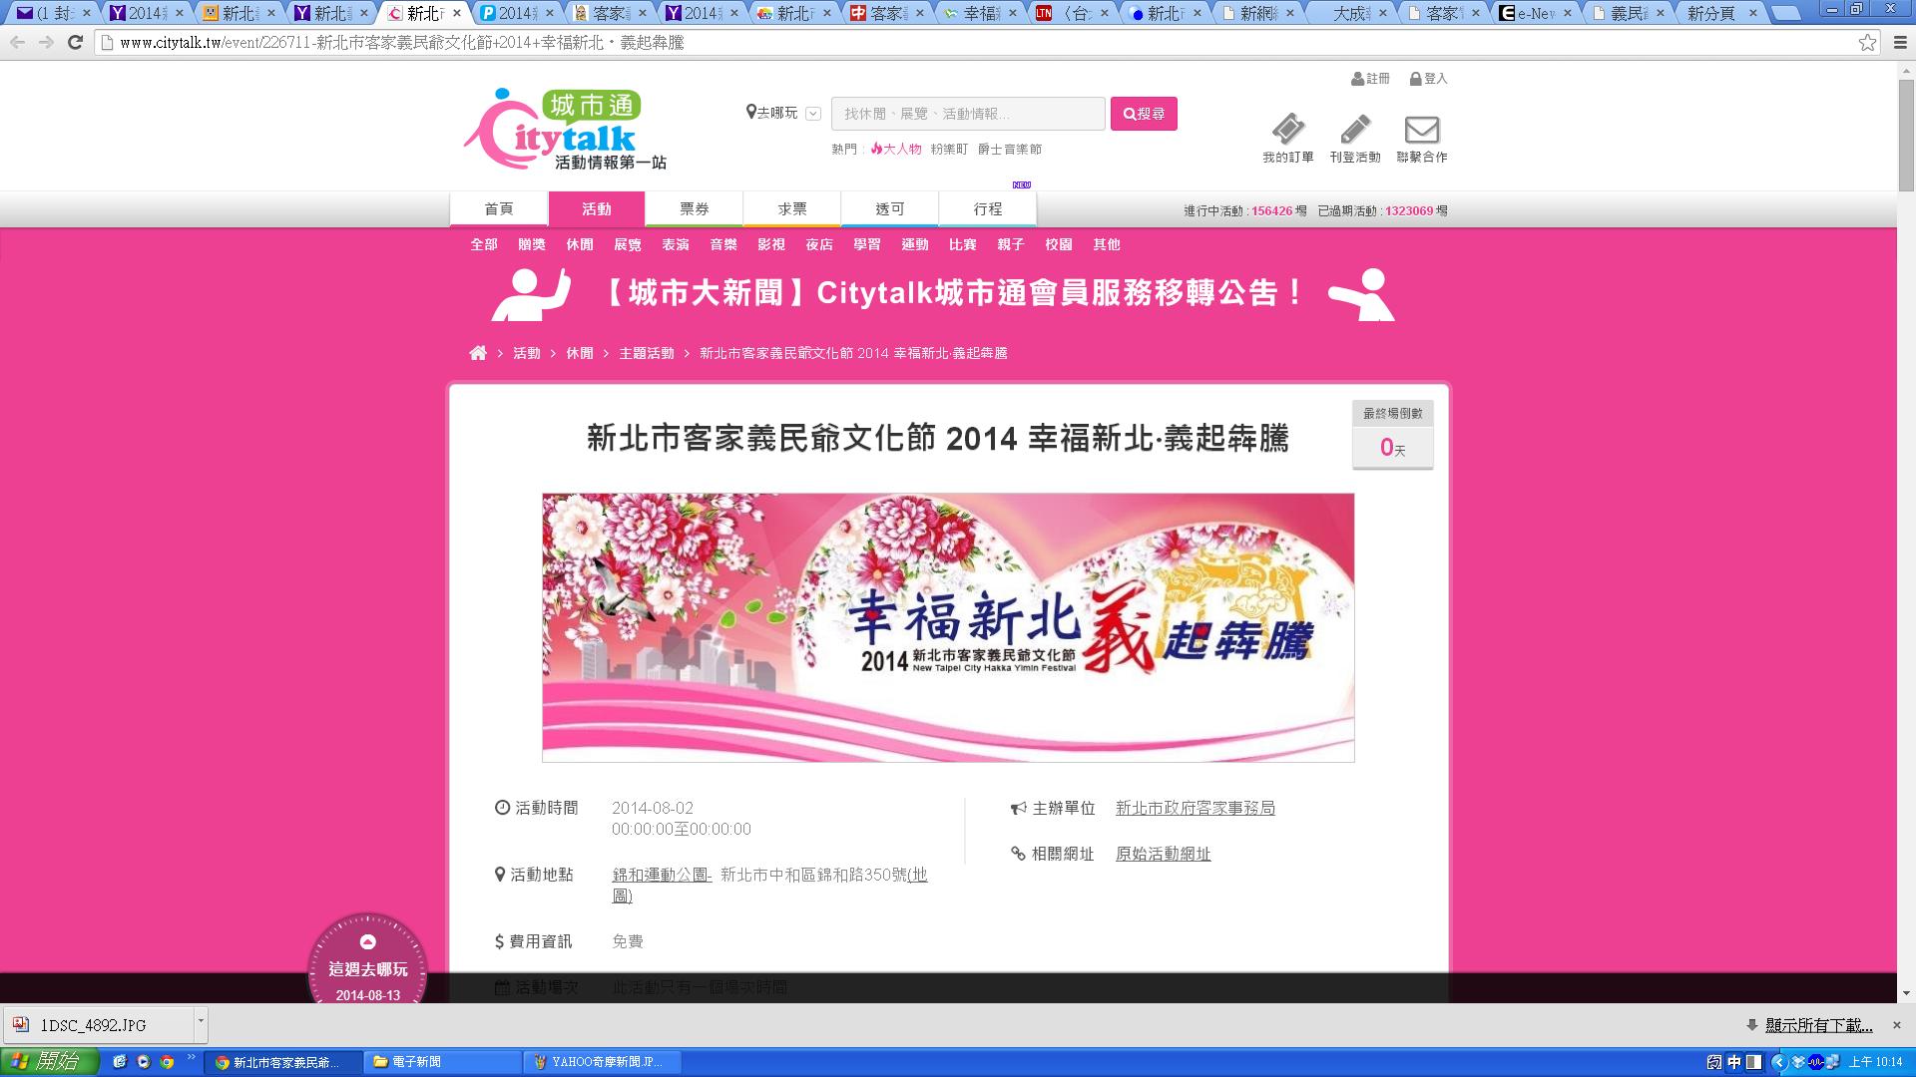
Task: Choose the 展覽 category
Action: coord(628,244)
